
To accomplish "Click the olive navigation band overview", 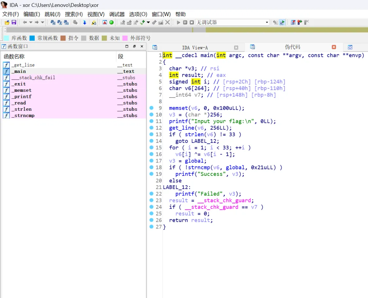I will pyautogui.click(x=286, y=30).
